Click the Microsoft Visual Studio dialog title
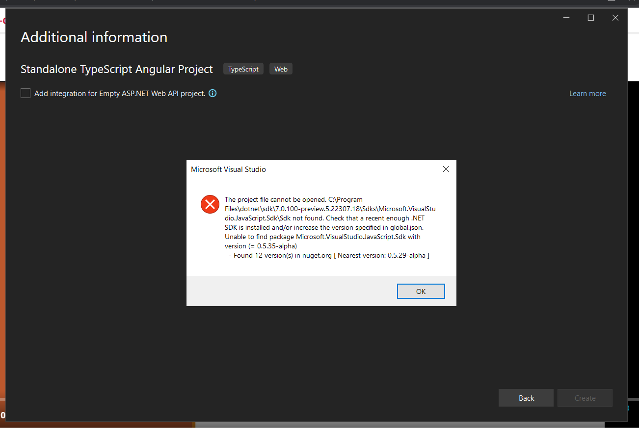The width and height of the screenshot is (639, 435). coord(228,169)
